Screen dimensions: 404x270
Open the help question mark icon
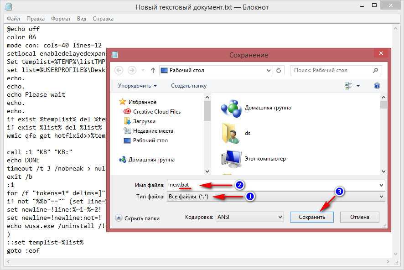tap(377, 86)
